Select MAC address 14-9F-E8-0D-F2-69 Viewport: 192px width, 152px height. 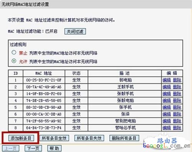coord(44,94)
